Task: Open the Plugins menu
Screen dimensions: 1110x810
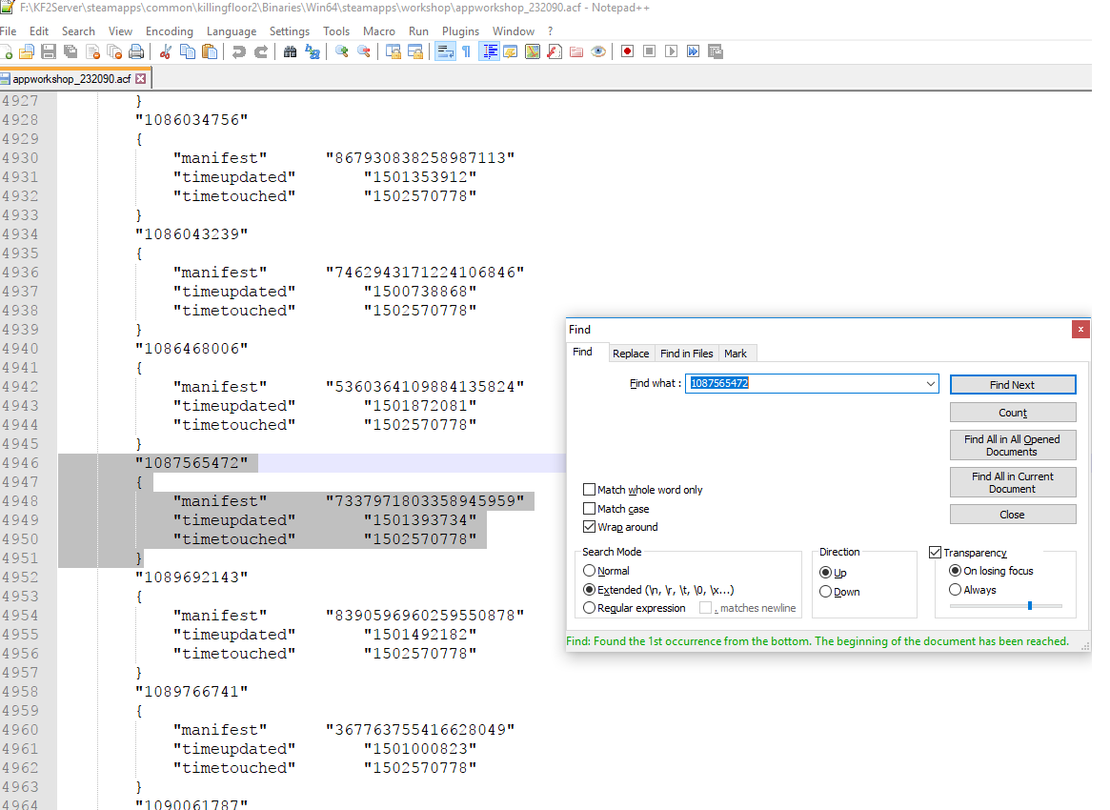Action: pyautogui.click(x=460, y=31)
